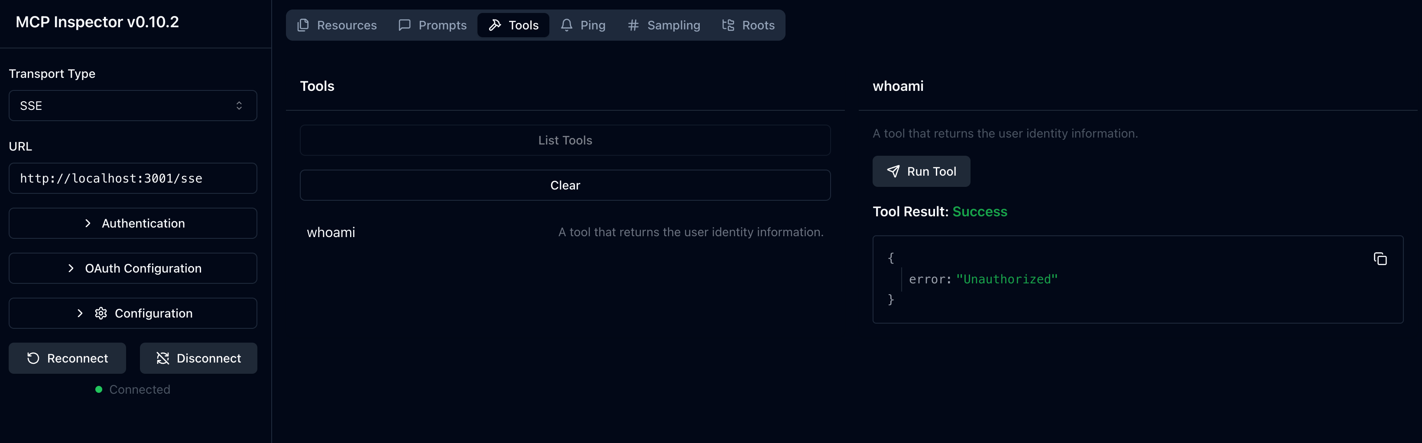Image resolution: width=1422 pixels, height=443 pixels.
Task: Expand the Configuration section chevron
Action: coord(80,314)
